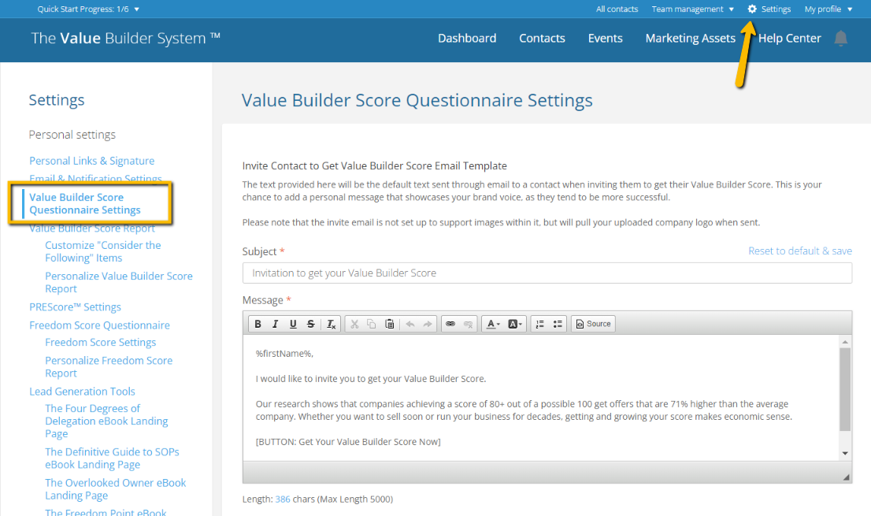Image resolution: width=871 pixels, height=516 pixels.
Task: Apply underline formatting in message editor
Action: point(293,324)
